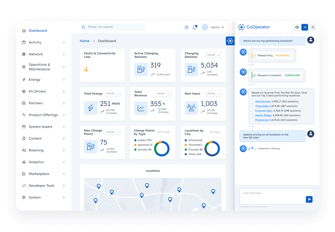Click the donut chart for Charge Points by Type
This screenshot has width=335, height=232.
point(162,148)
